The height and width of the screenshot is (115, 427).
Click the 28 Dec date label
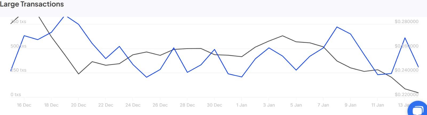187,105
